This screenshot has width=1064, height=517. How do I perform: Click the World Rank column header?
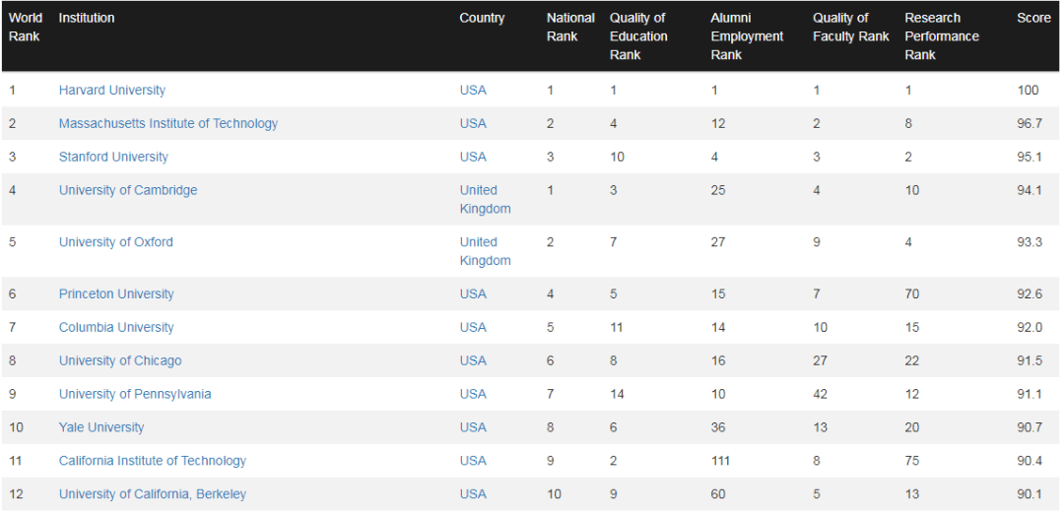[25, 28]
